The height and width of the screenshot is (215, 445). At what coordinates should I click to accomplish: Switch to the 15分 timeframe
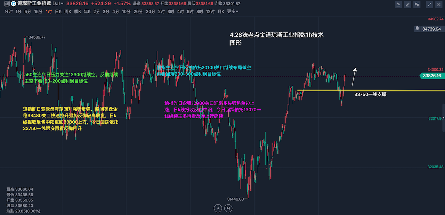point(38,11)
